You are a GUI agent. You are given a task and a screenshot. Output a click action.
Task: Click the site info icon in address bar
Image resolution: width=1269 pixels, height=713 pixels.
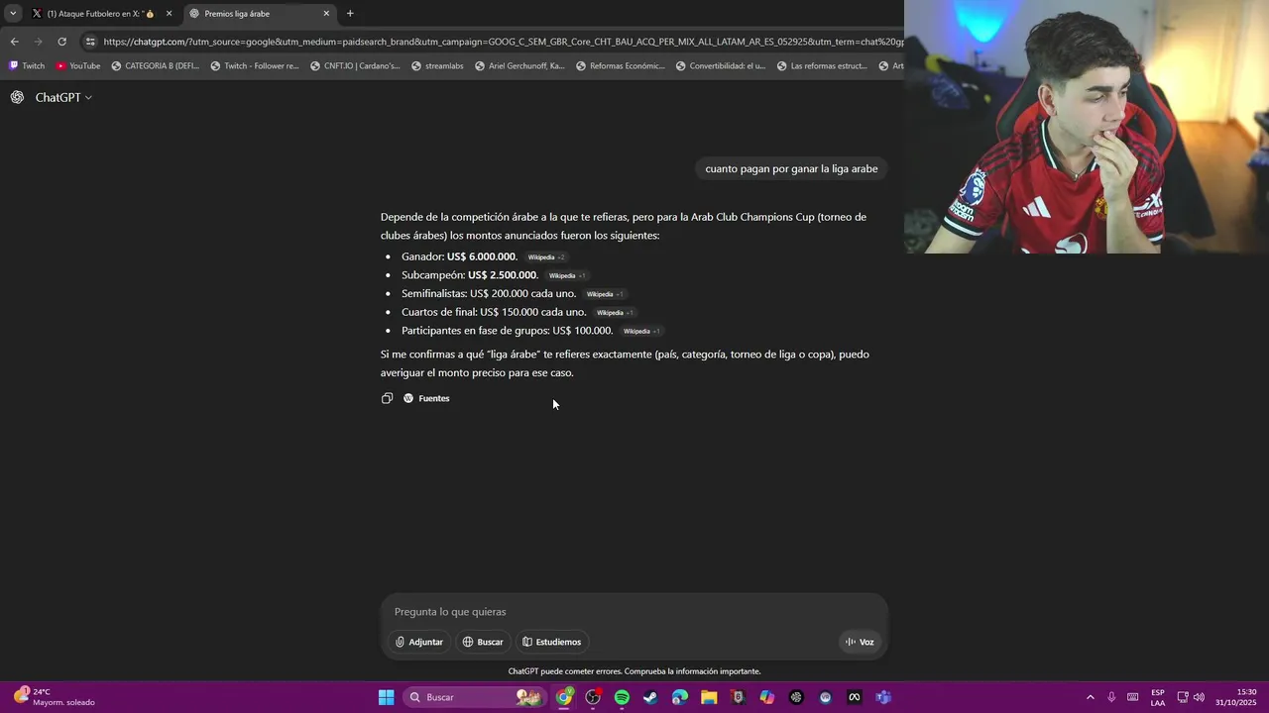[90, 42]
